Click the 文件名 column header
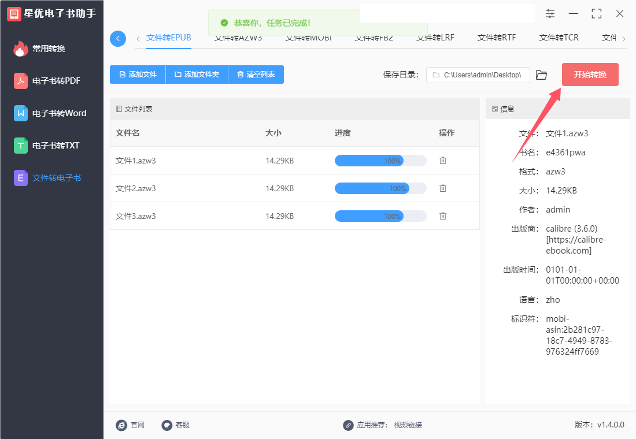The width and height of the screenshot is (636, 439). (128, 133)
